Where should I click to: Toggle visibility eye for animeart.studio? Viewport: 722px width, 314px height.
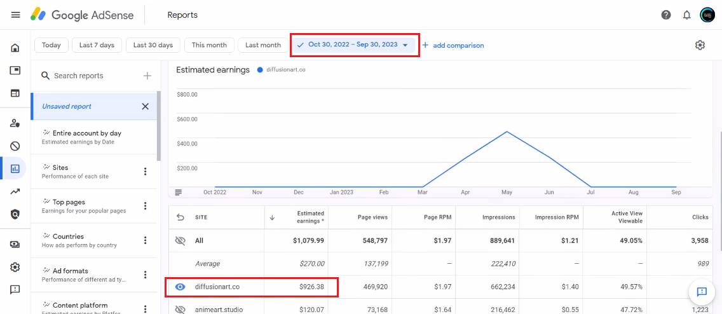coord(180,310)
